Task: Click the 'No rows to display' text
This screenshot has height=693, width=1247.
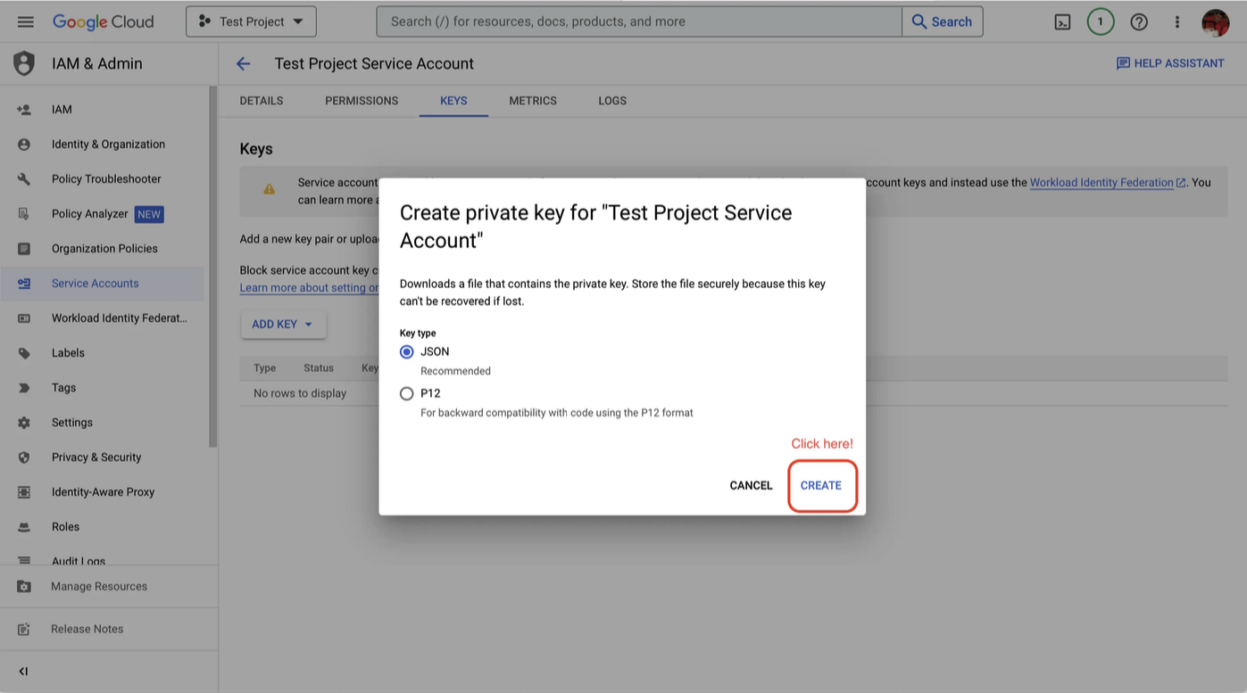Action: (300, 393)
